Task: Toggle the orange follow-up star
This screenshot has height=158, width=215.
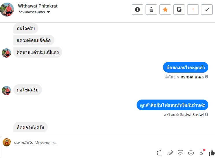Action: (165, 10)
